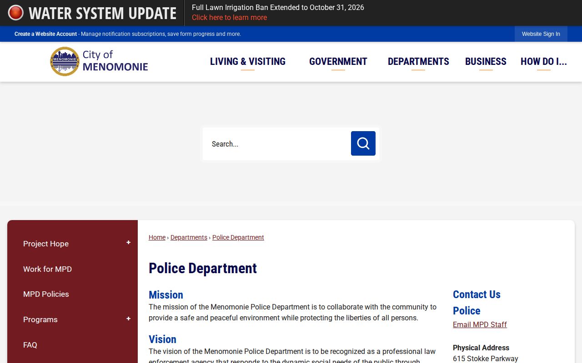582x363 pixels.
Task: Click the Mission heading
Action: point(166,295)
